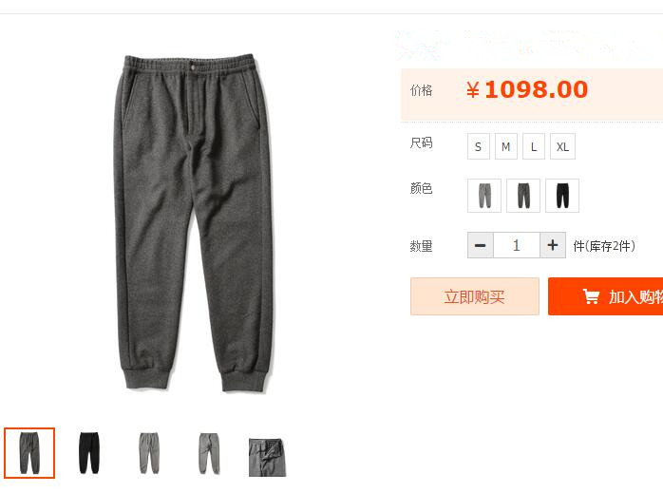Click the 立即购买 buy now button
This screenshot has width=663, height=493.
[x=474, y=296]
